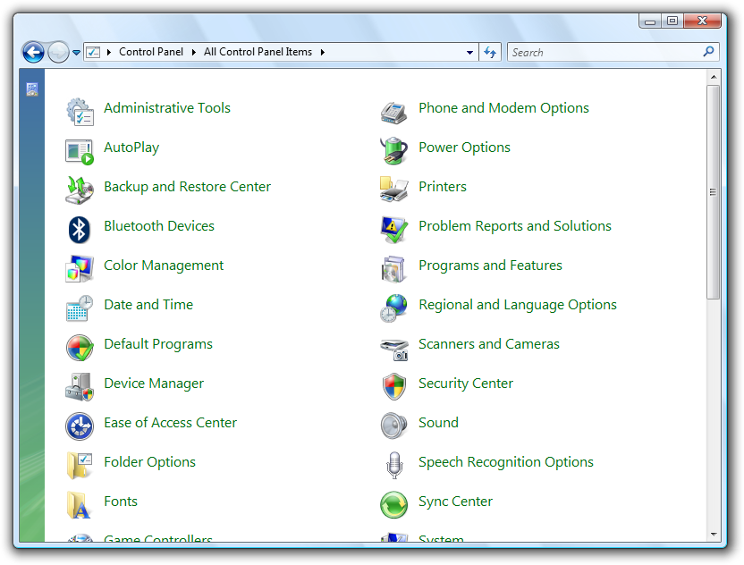
Task: Open the Device Manager link
Action: tap(154, 384)
